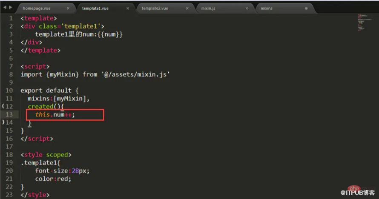The width and height of the screenshot is (379, 199).
Task: Go to next tab with right arrow
Action: tap(10, 8)
